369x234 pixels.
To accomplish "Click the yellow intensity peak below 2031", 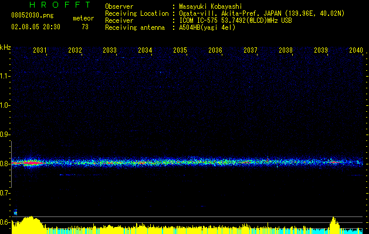I will (x=29, y=225).
